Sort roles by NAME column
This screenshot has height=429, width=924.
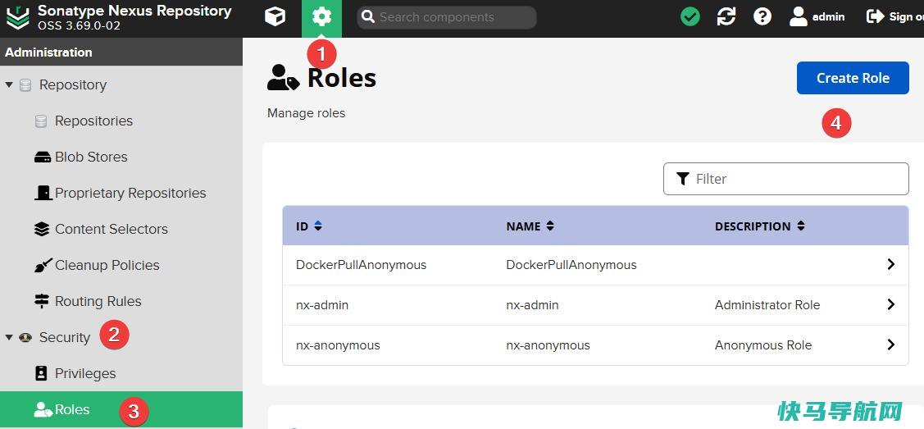point(530,226)
